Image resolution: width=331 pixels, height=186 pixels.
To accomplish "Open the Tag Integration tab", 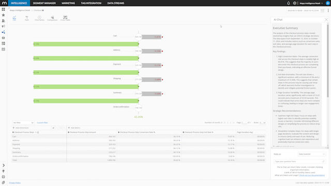I will click(91, 3).
